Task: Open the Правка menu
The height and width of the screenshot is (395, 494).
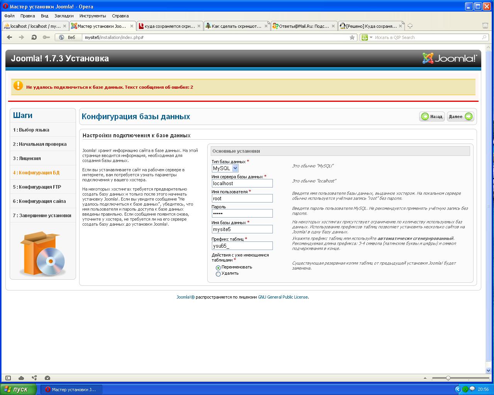Action: pos(28,16)
